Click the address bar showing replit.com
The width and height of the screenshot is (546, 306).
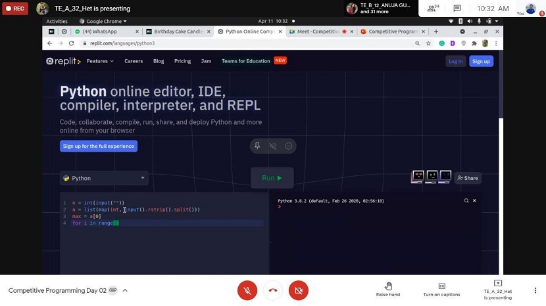pos(243,43)
